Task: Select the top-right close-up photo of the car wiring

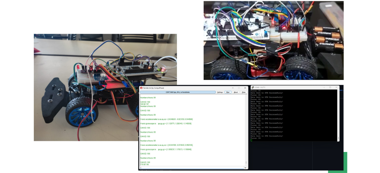Action: pos(273,40)
